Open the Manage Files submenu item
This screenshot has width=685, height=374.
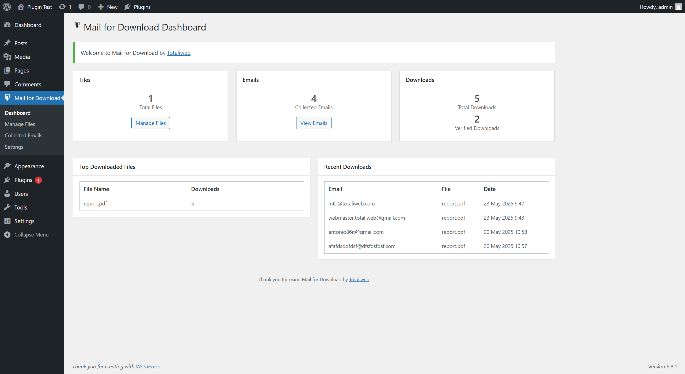tap(20, 124)
